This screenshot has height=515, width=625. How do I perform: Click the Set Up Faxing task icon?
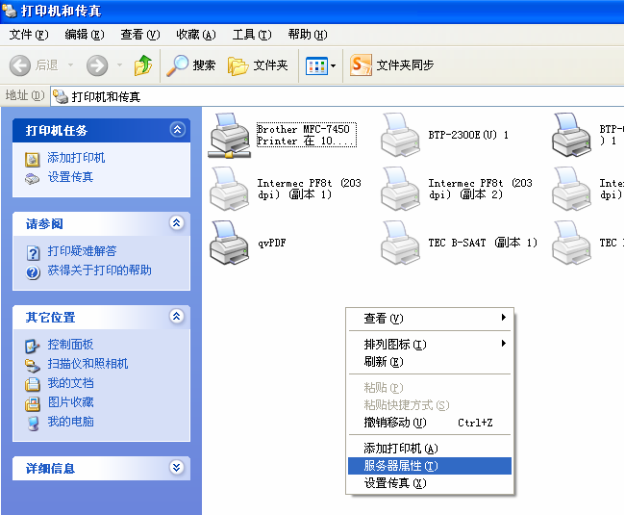(x=33, y=178)
